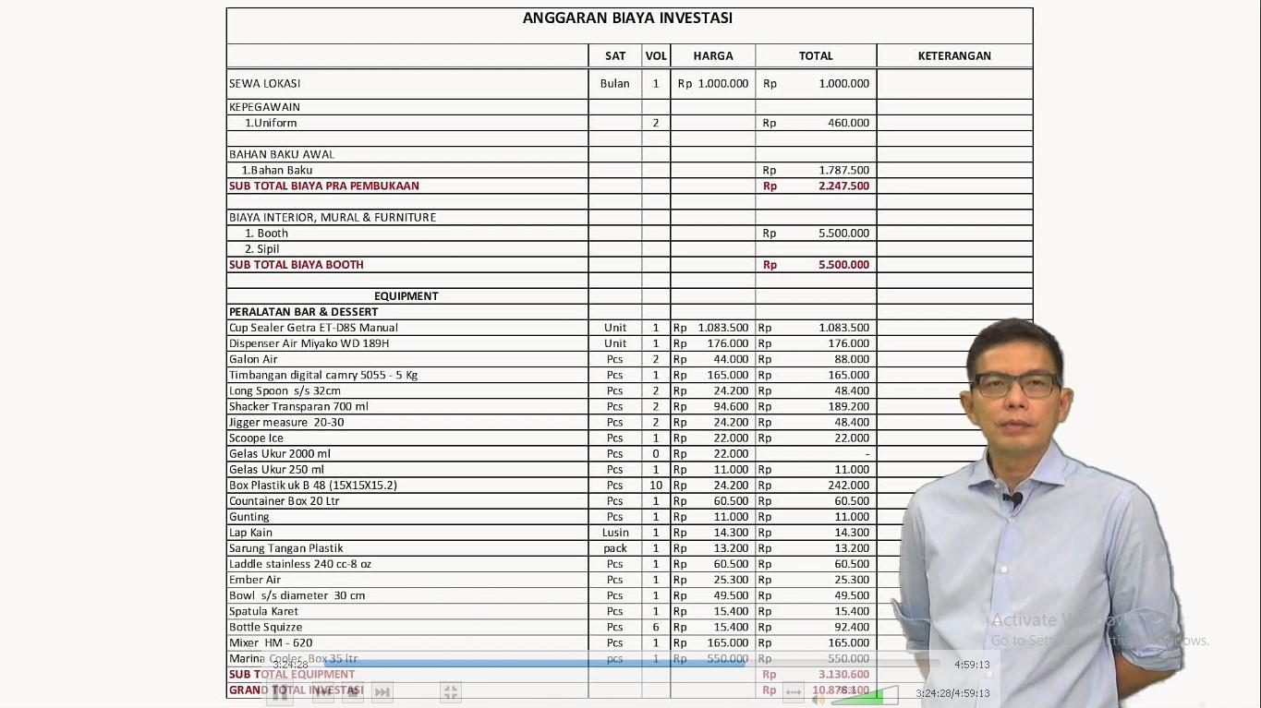Select SUB TOTAL BIAYA BOOTH label
The height and width of the screenshot is (708, 1261).
point(297,265)
